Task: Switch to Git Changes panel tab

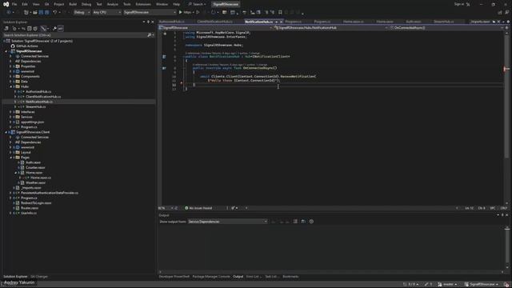Action: point(39,277)
